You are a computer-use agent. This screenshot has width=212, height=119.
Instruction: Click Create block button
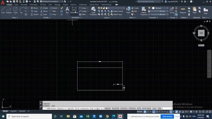[135, 8]
